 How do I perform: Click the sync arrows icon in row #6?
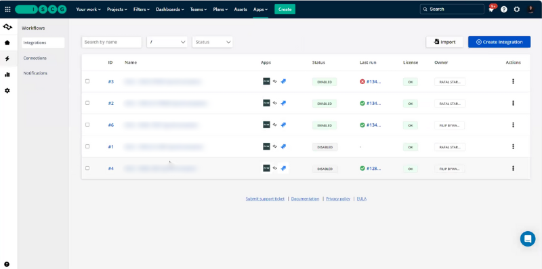275,125
